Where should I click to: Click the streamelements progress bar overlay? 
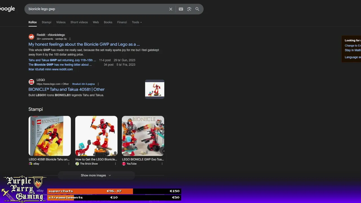click(x=114, y=197)
